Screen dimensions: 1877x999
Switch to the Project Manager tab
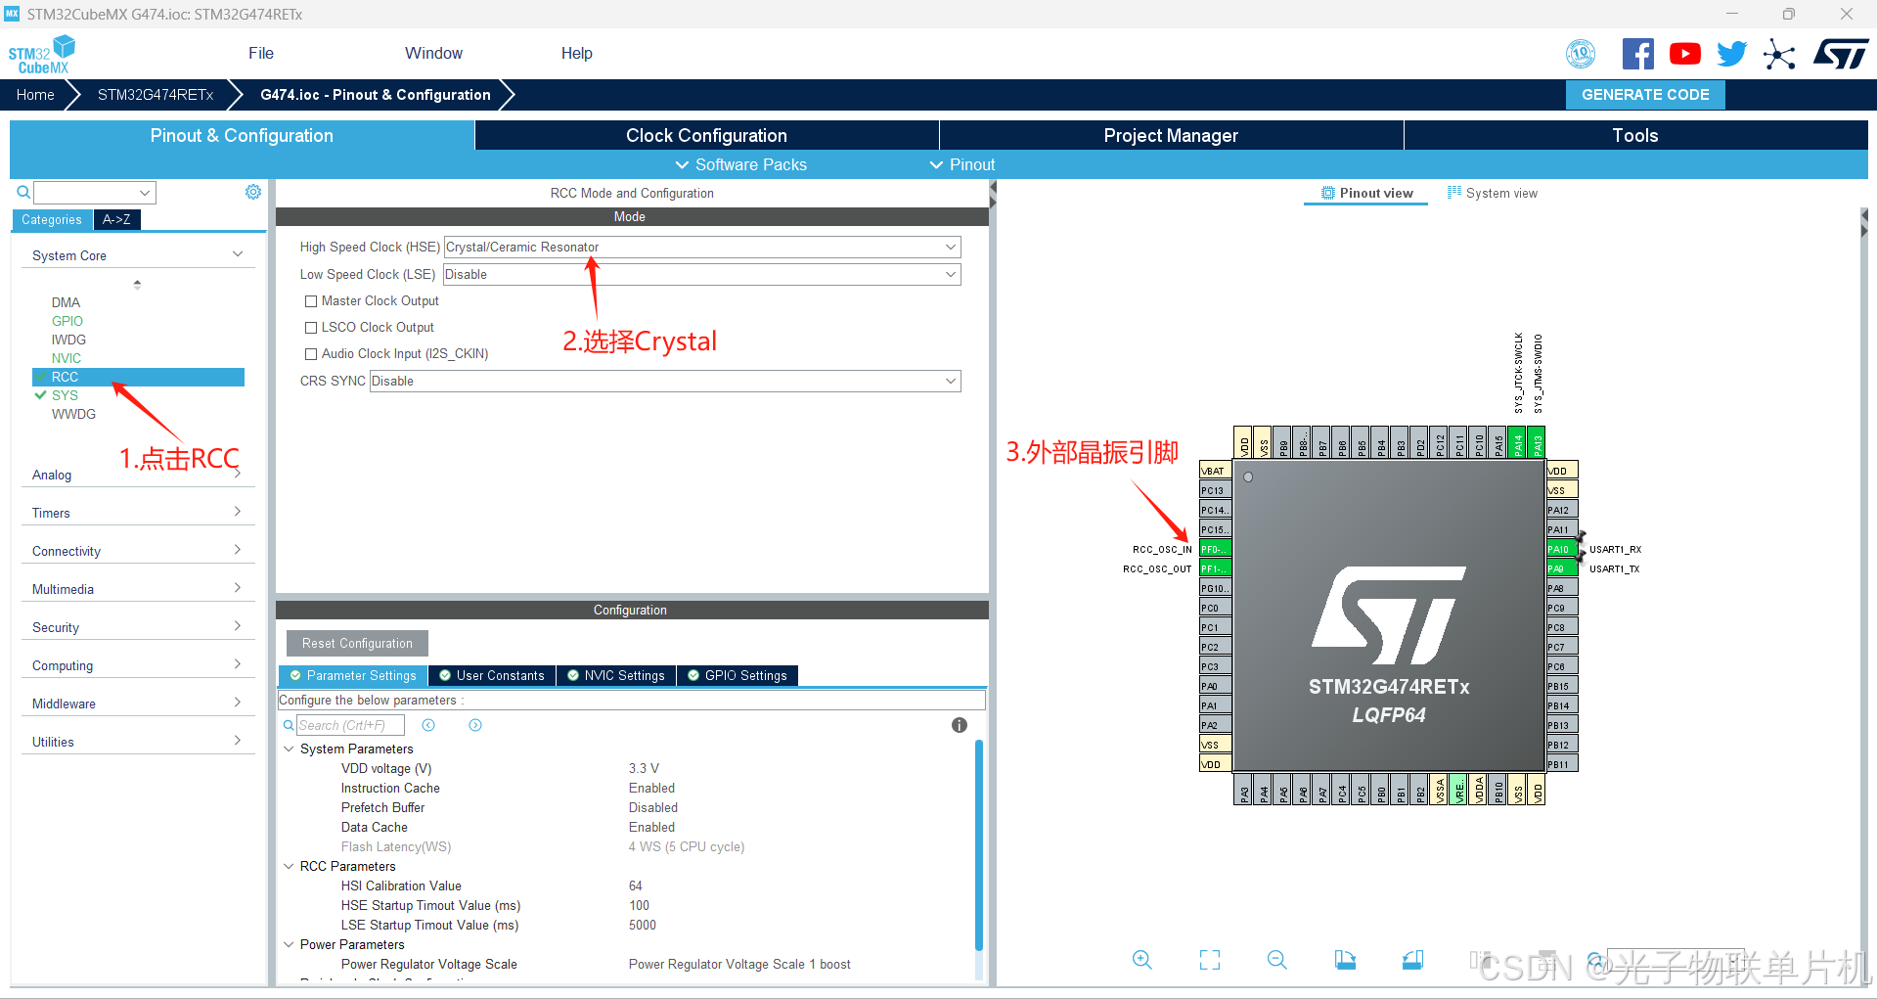point(1171,135)
